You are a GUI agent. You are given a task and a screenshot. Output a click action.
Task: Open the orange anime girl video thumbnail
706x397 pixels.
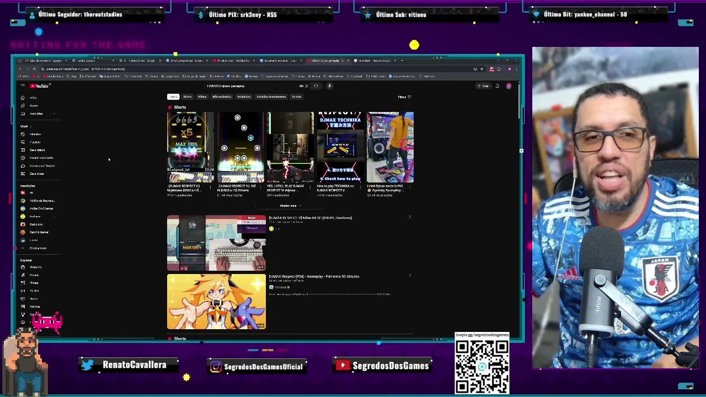(x=216, y=302)
